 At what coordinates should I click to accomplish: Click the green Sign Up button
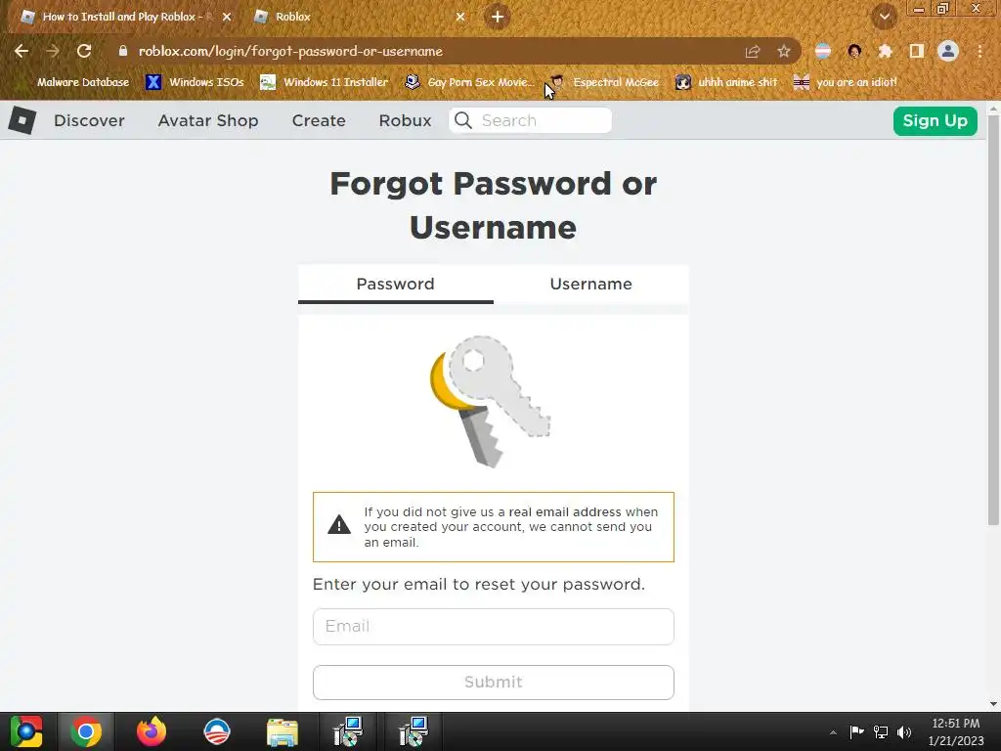point(936,120)
